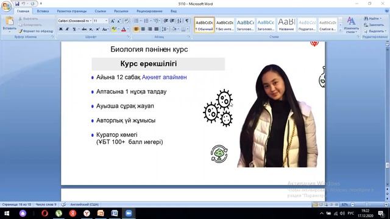The width and height of the screenshot is (390, 219).
Task: Open the Разметка страницы tab
Action: tap(72, 11)
